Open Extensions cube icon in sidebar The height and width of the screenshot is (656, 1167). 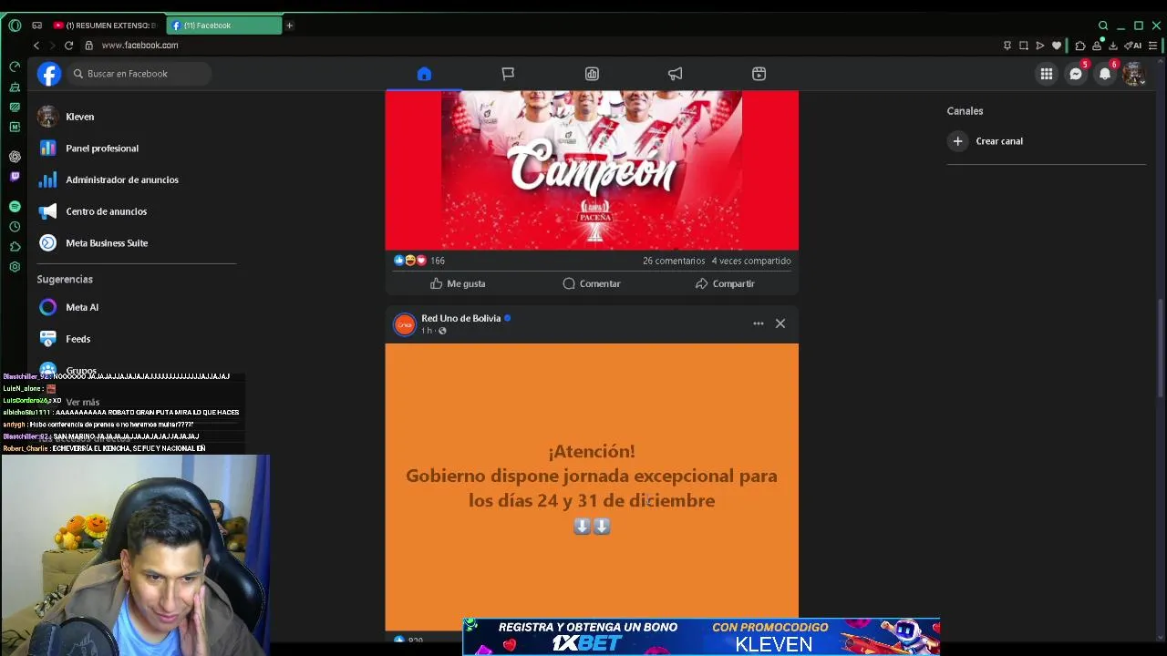click(15, 246)
